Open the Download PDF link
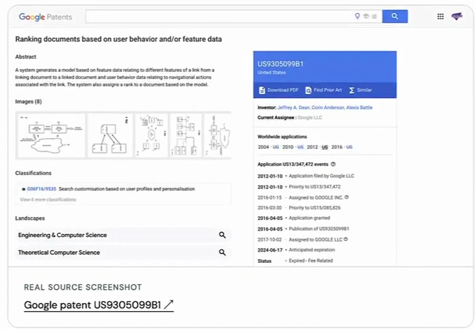 pyautogui.click(x=279, y=90)
